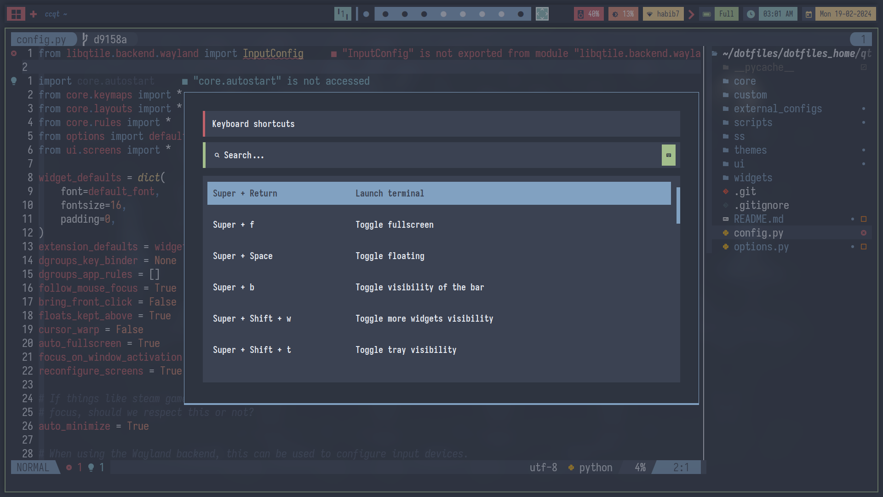Select the Toggle floating shortcut row
This screenshot has height=497, width=883.
(x=439, y=256)
